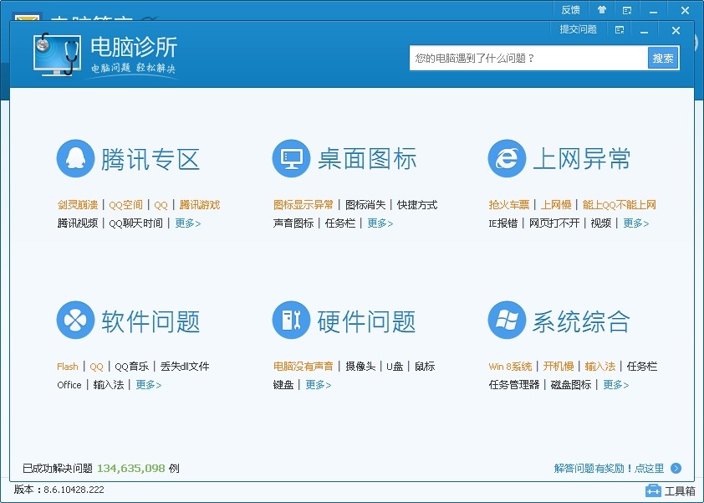Screen dimensions: 704x503
Task: Open the 工具箱 toolbox icon
Action: 653,490
